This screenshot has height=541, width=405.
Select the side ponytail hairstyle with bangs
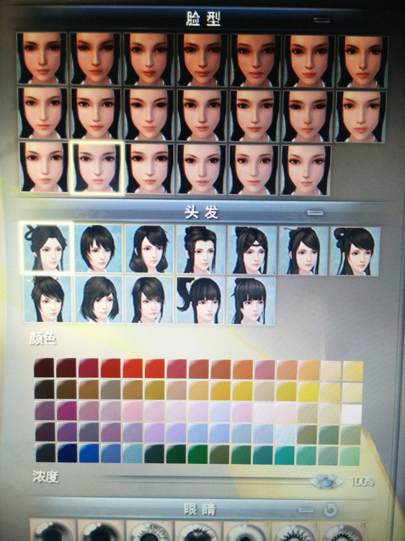click(x=200, y=300)
